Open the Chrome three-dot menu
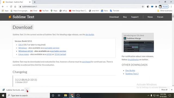 click(171, 7)
